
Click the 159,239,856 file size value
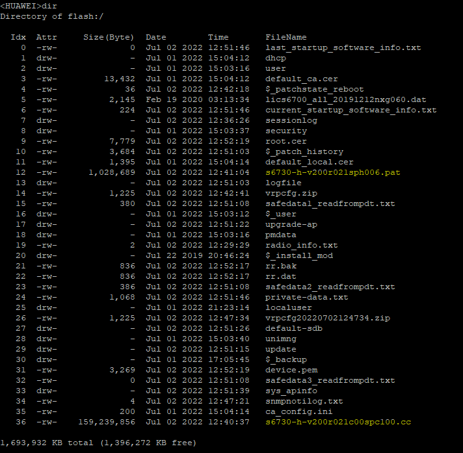pos(107,422)
